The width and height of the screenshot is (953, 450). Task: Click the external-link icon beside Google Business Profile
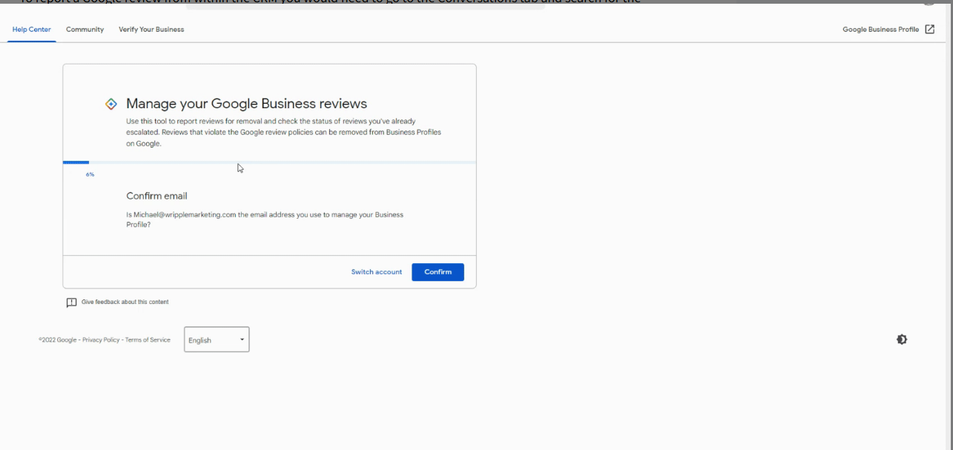pos(930,30)
